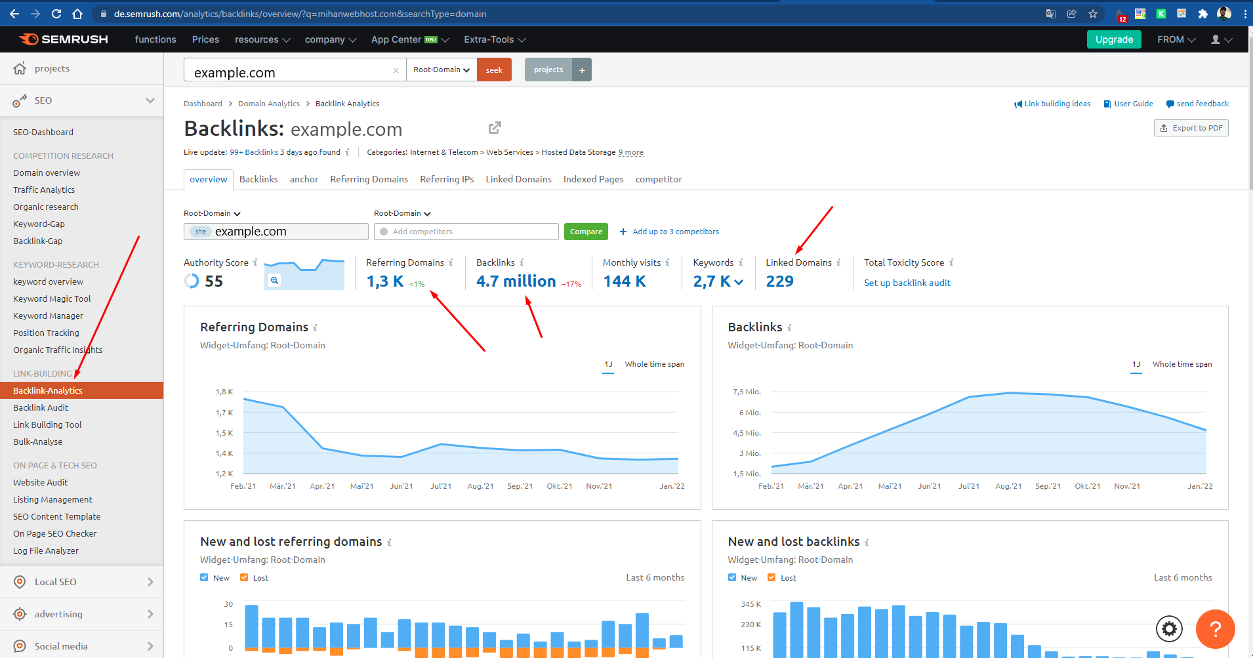Uncheck Lost in backlinks chart
This screenshot has height=658, width=1253.
pyautogui.click(x=771, y=577)
